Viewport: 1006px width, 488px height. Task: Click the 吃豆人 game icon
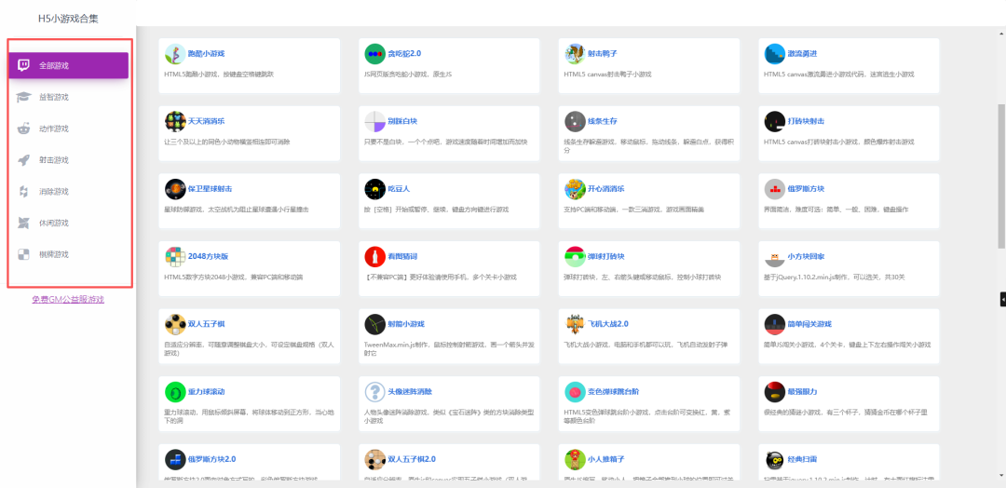point(374,189)
